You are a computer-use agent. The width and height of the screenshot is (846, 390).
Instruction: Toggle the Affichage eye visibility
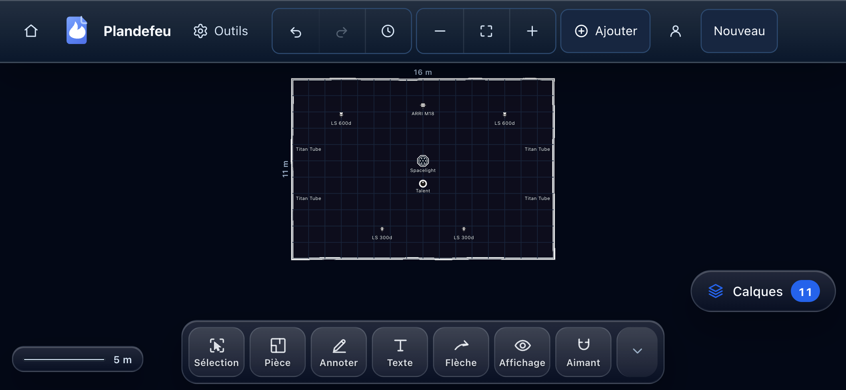[x=522, y=352]
